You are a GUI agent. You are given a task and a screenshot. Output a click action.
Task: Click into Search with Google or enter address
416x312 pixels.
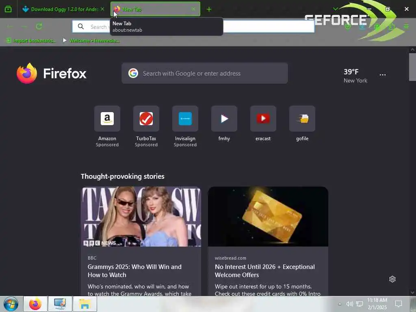[x=205, y=73]
